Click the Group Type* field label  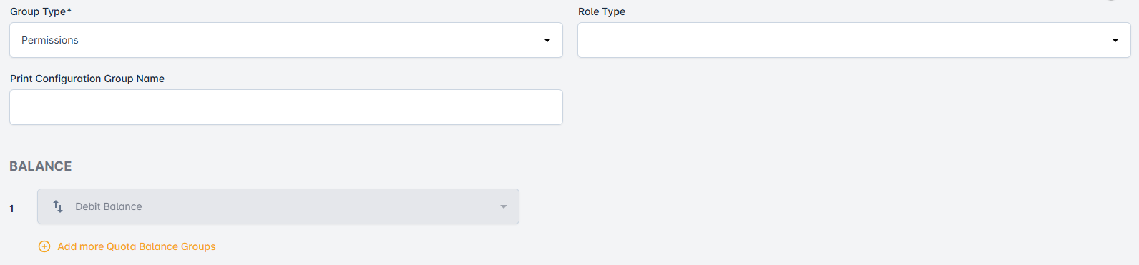pos(41,11)
